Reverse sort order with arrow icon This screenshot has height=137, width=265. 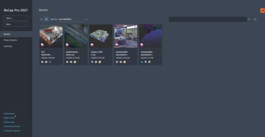(87, 19)
